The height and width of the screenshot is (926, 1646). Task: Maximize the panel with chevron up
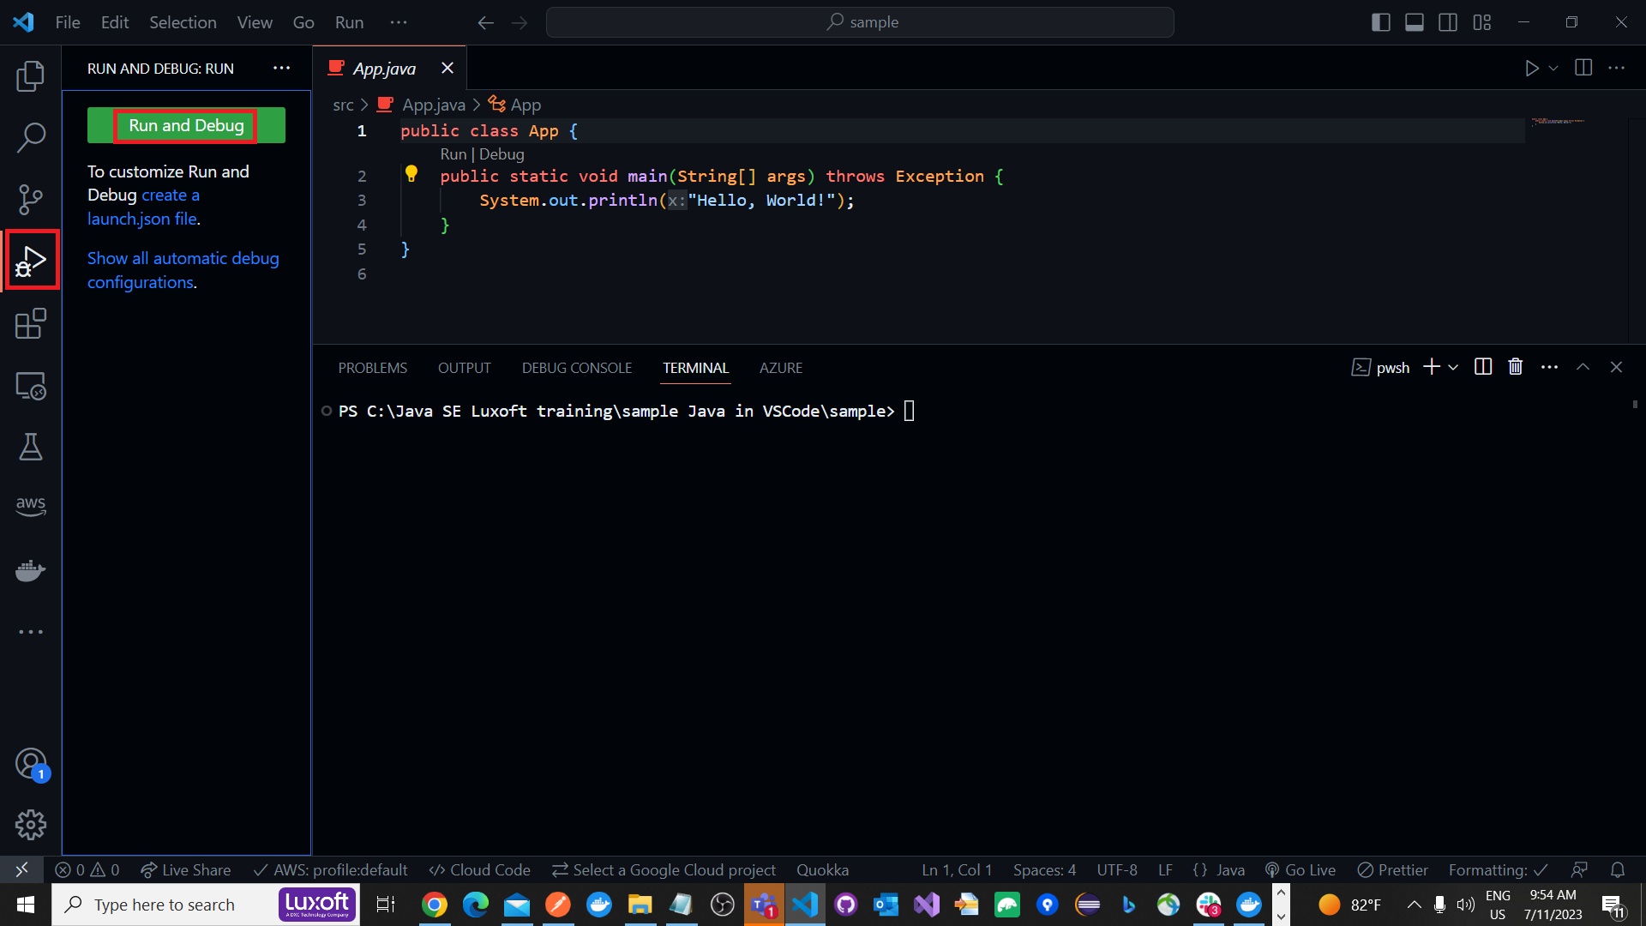[1583, 367]
